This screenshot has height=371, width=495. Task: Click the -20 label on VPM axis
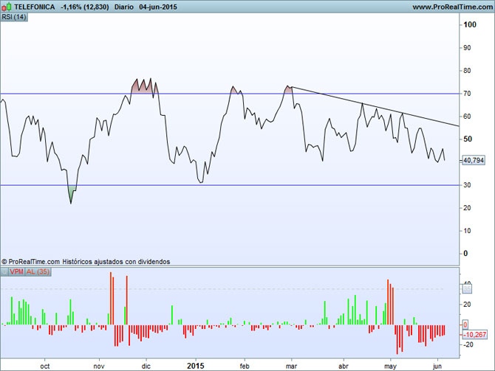[x=468, y=344]
